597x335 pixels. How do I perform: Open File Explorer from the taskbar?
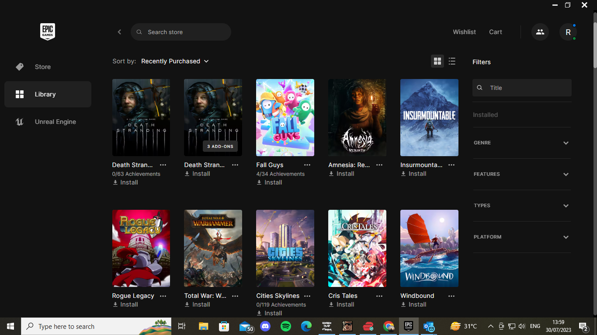tap(204, 326)
